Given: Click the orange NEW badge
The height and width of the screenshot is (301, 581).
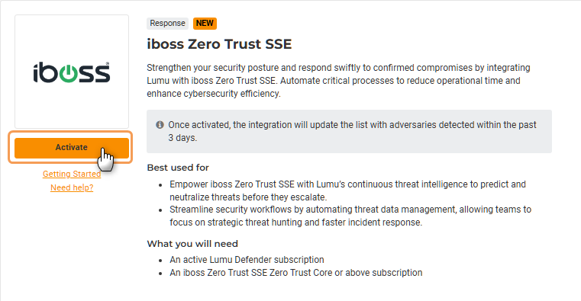Looking at the screenshot, I should [x=205, y=24].
